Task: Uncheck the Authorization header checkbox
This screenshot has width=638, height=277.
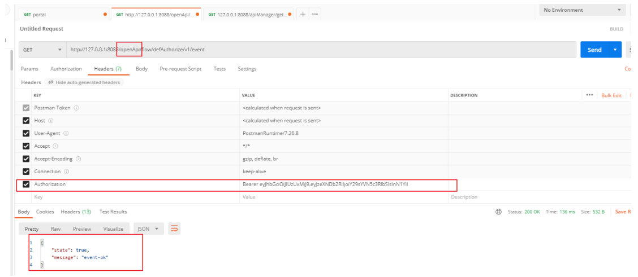Action: coord(25,184)
